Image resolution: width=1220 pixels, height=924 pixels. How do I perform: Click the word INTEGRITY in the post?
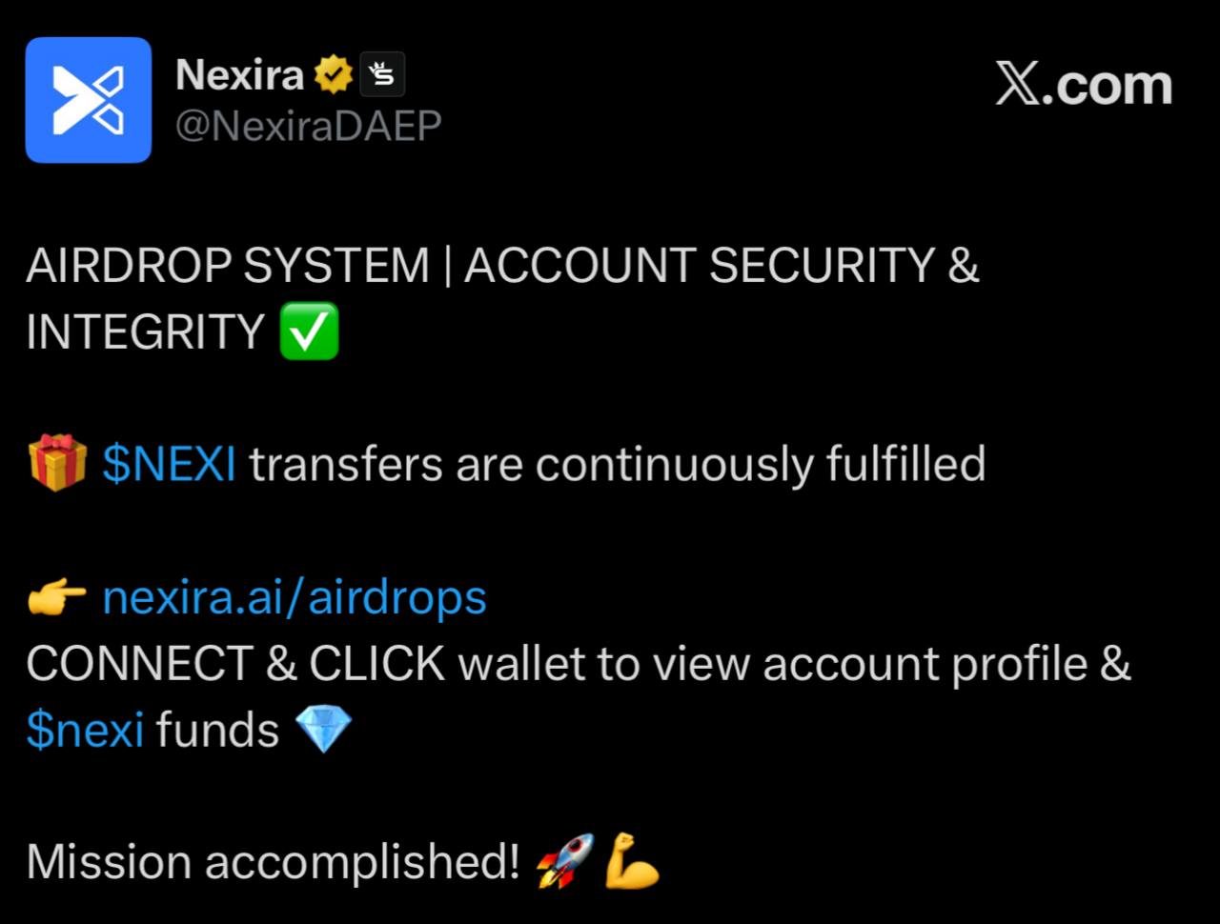click(146, 331)
